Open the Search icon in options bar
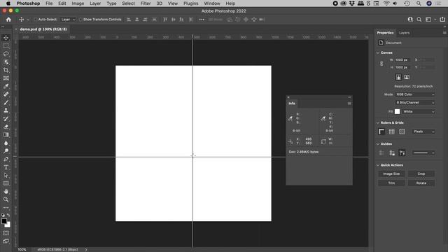 tap(419, 20)
